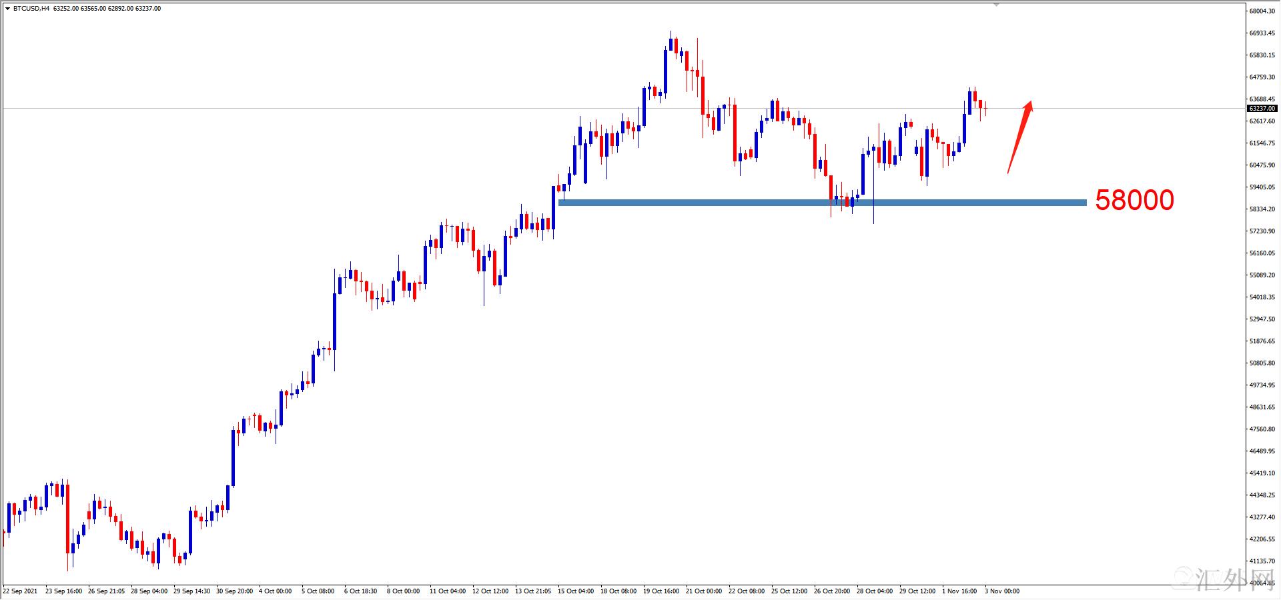The width and height of the screenshot is (1281, 600).
Task: Click time axis label 12 Oct 12:00
Action: click(490, 591)
